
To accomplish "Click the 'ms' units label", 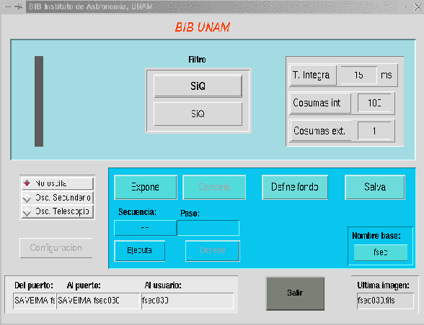I will click(387, 75).
